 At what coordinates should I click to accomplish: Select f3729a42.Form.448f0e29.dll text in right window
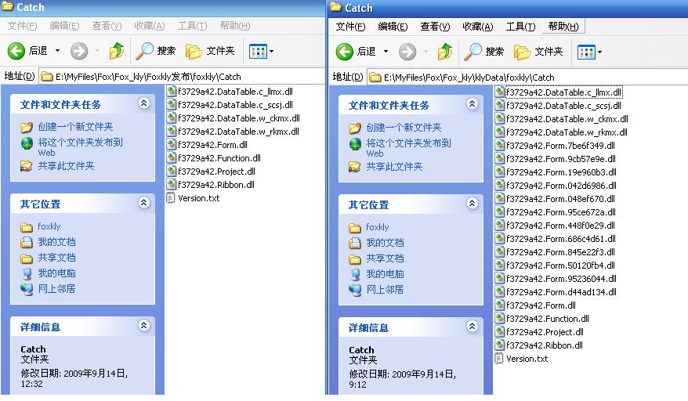[x=561, y=226]
